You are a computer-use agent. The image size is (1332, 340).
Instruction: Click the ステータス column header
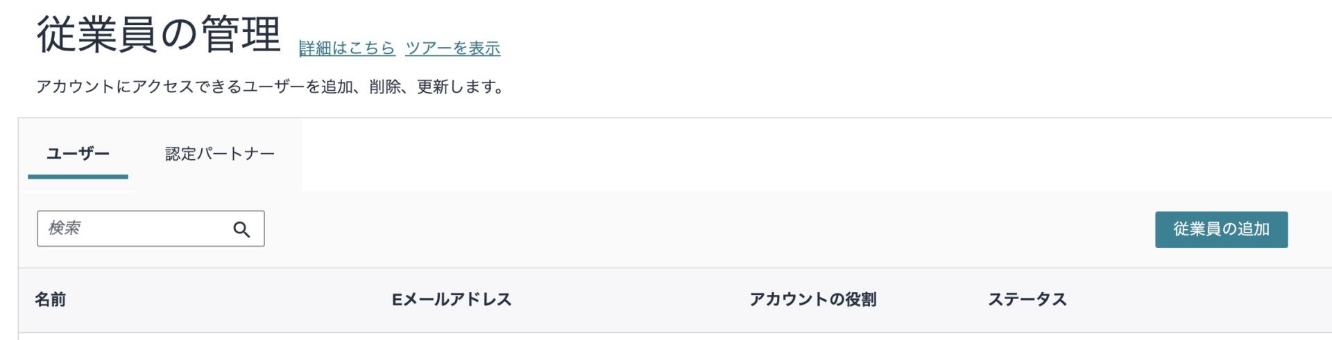[x=1027, y=299]
